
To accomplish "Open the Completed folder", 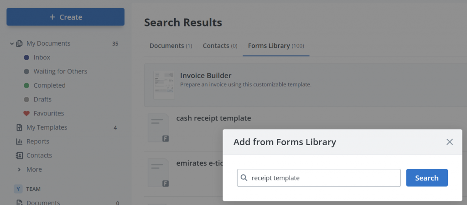I will coord(49,85).
